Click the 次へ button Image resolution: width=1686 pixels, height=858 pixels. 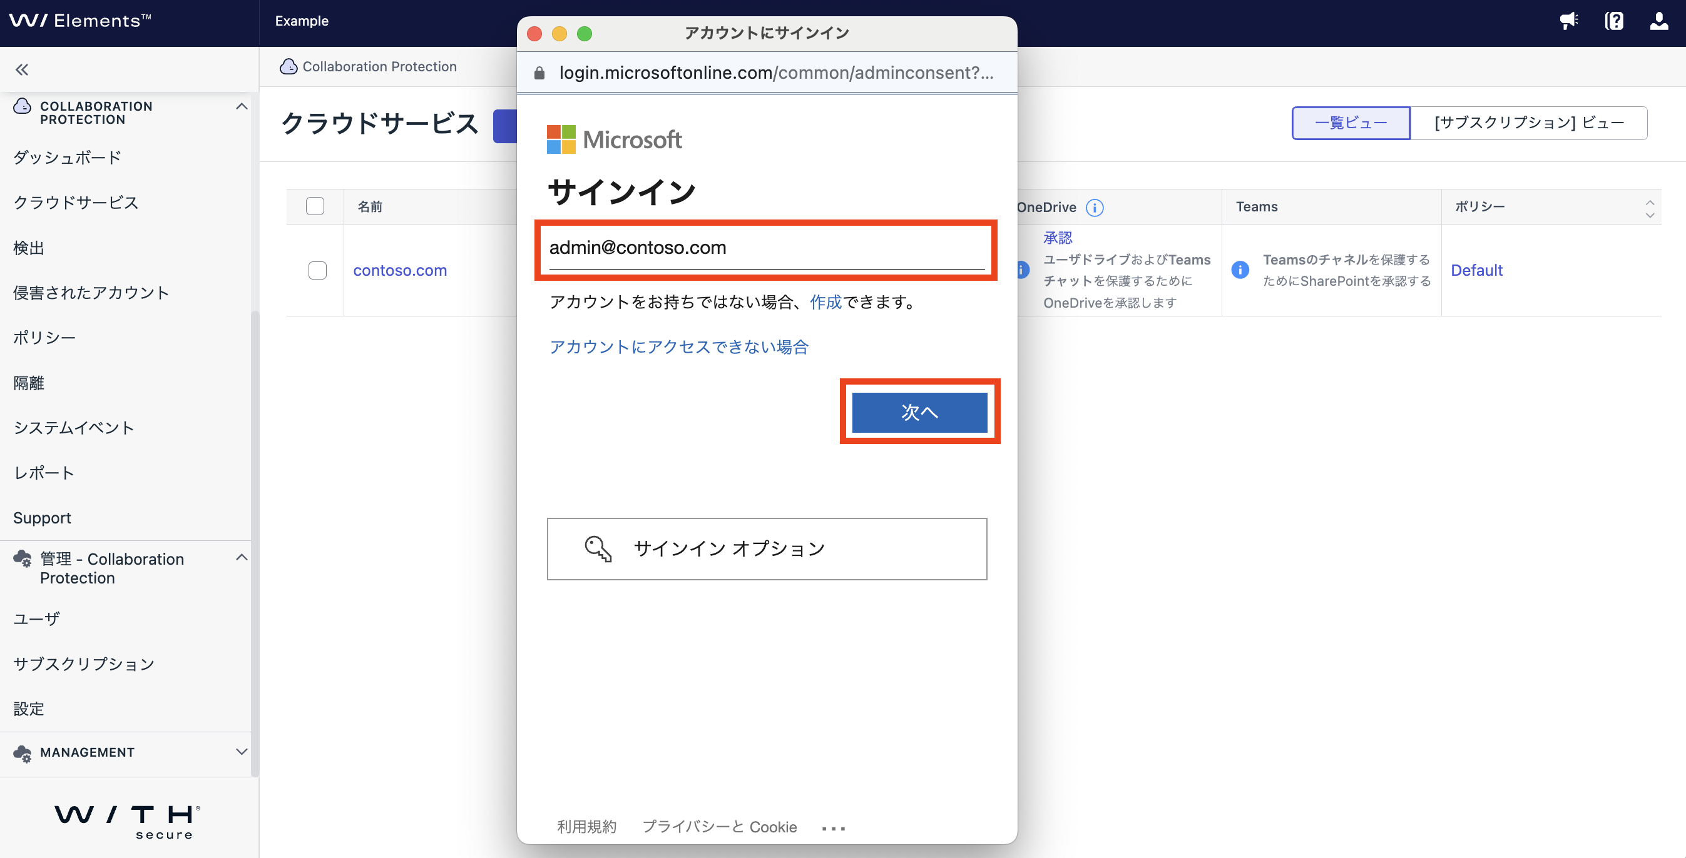[919, 412]
